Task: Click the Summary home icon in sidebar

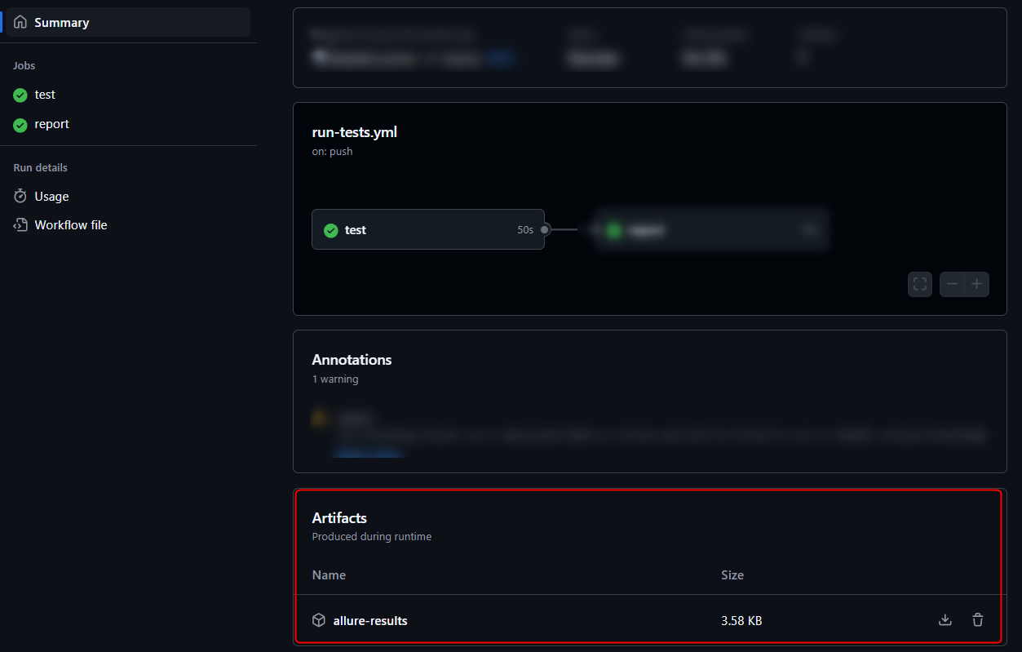Action: (x=20, y=23)
